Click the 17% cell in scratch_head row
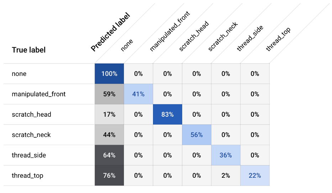This screenshot has height=193, width=332. (x=109, y=115)
